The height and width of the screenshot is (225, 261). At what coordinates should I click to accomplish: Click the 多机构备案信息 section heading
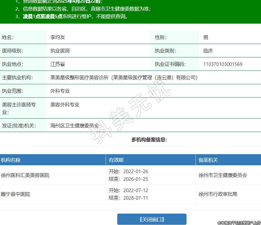click(149, 140)
